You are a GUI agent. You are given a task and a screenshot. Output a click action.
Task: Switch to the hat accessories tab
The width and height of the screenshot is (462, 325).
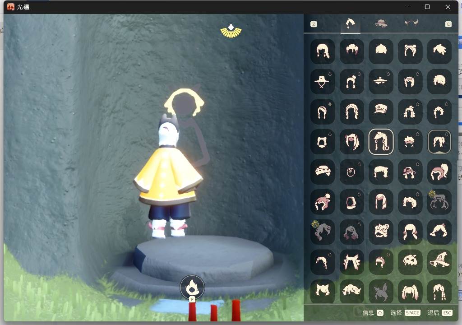pos(381,23)
